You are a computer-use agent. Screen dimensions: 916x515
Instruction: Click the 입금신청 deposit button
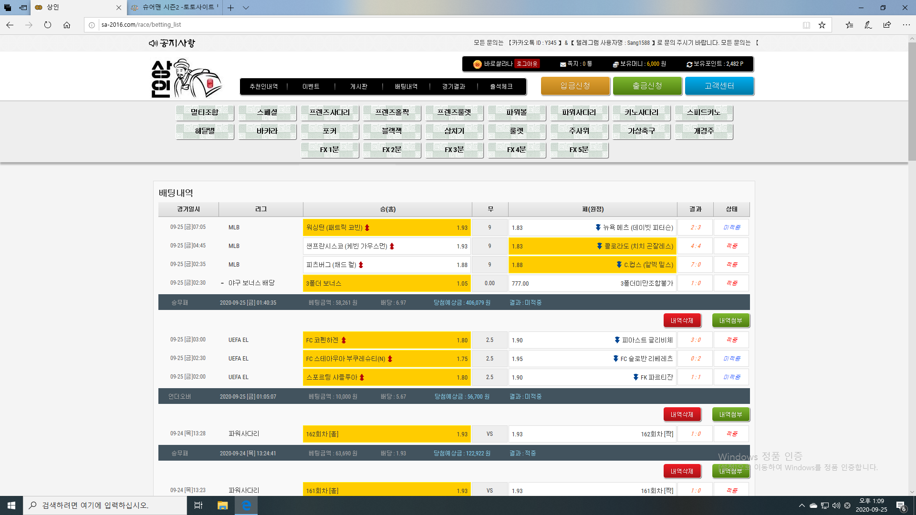coord(575,86)
